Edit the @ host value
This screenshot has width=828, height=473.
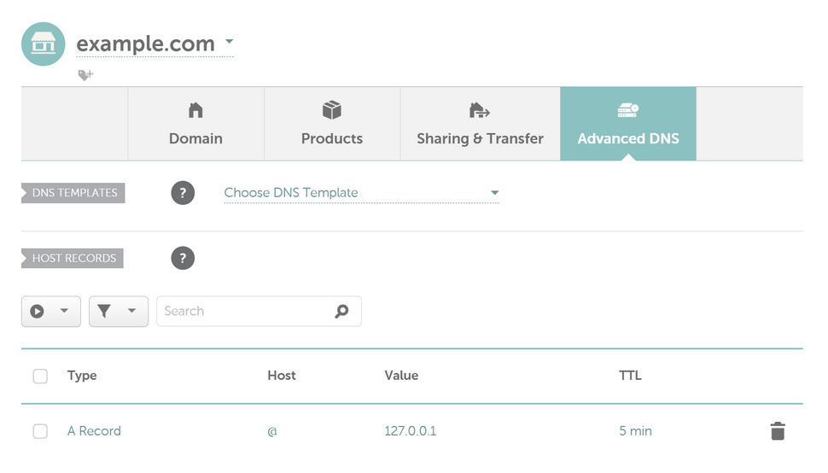coord(272,431)
